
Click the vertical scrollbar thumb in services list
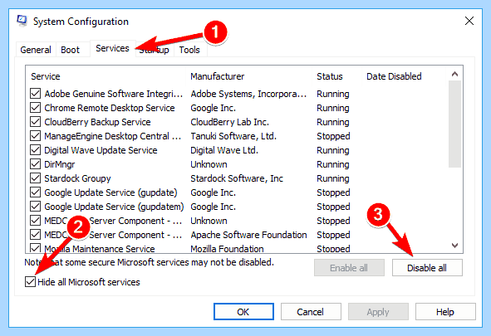coord(454,124)
